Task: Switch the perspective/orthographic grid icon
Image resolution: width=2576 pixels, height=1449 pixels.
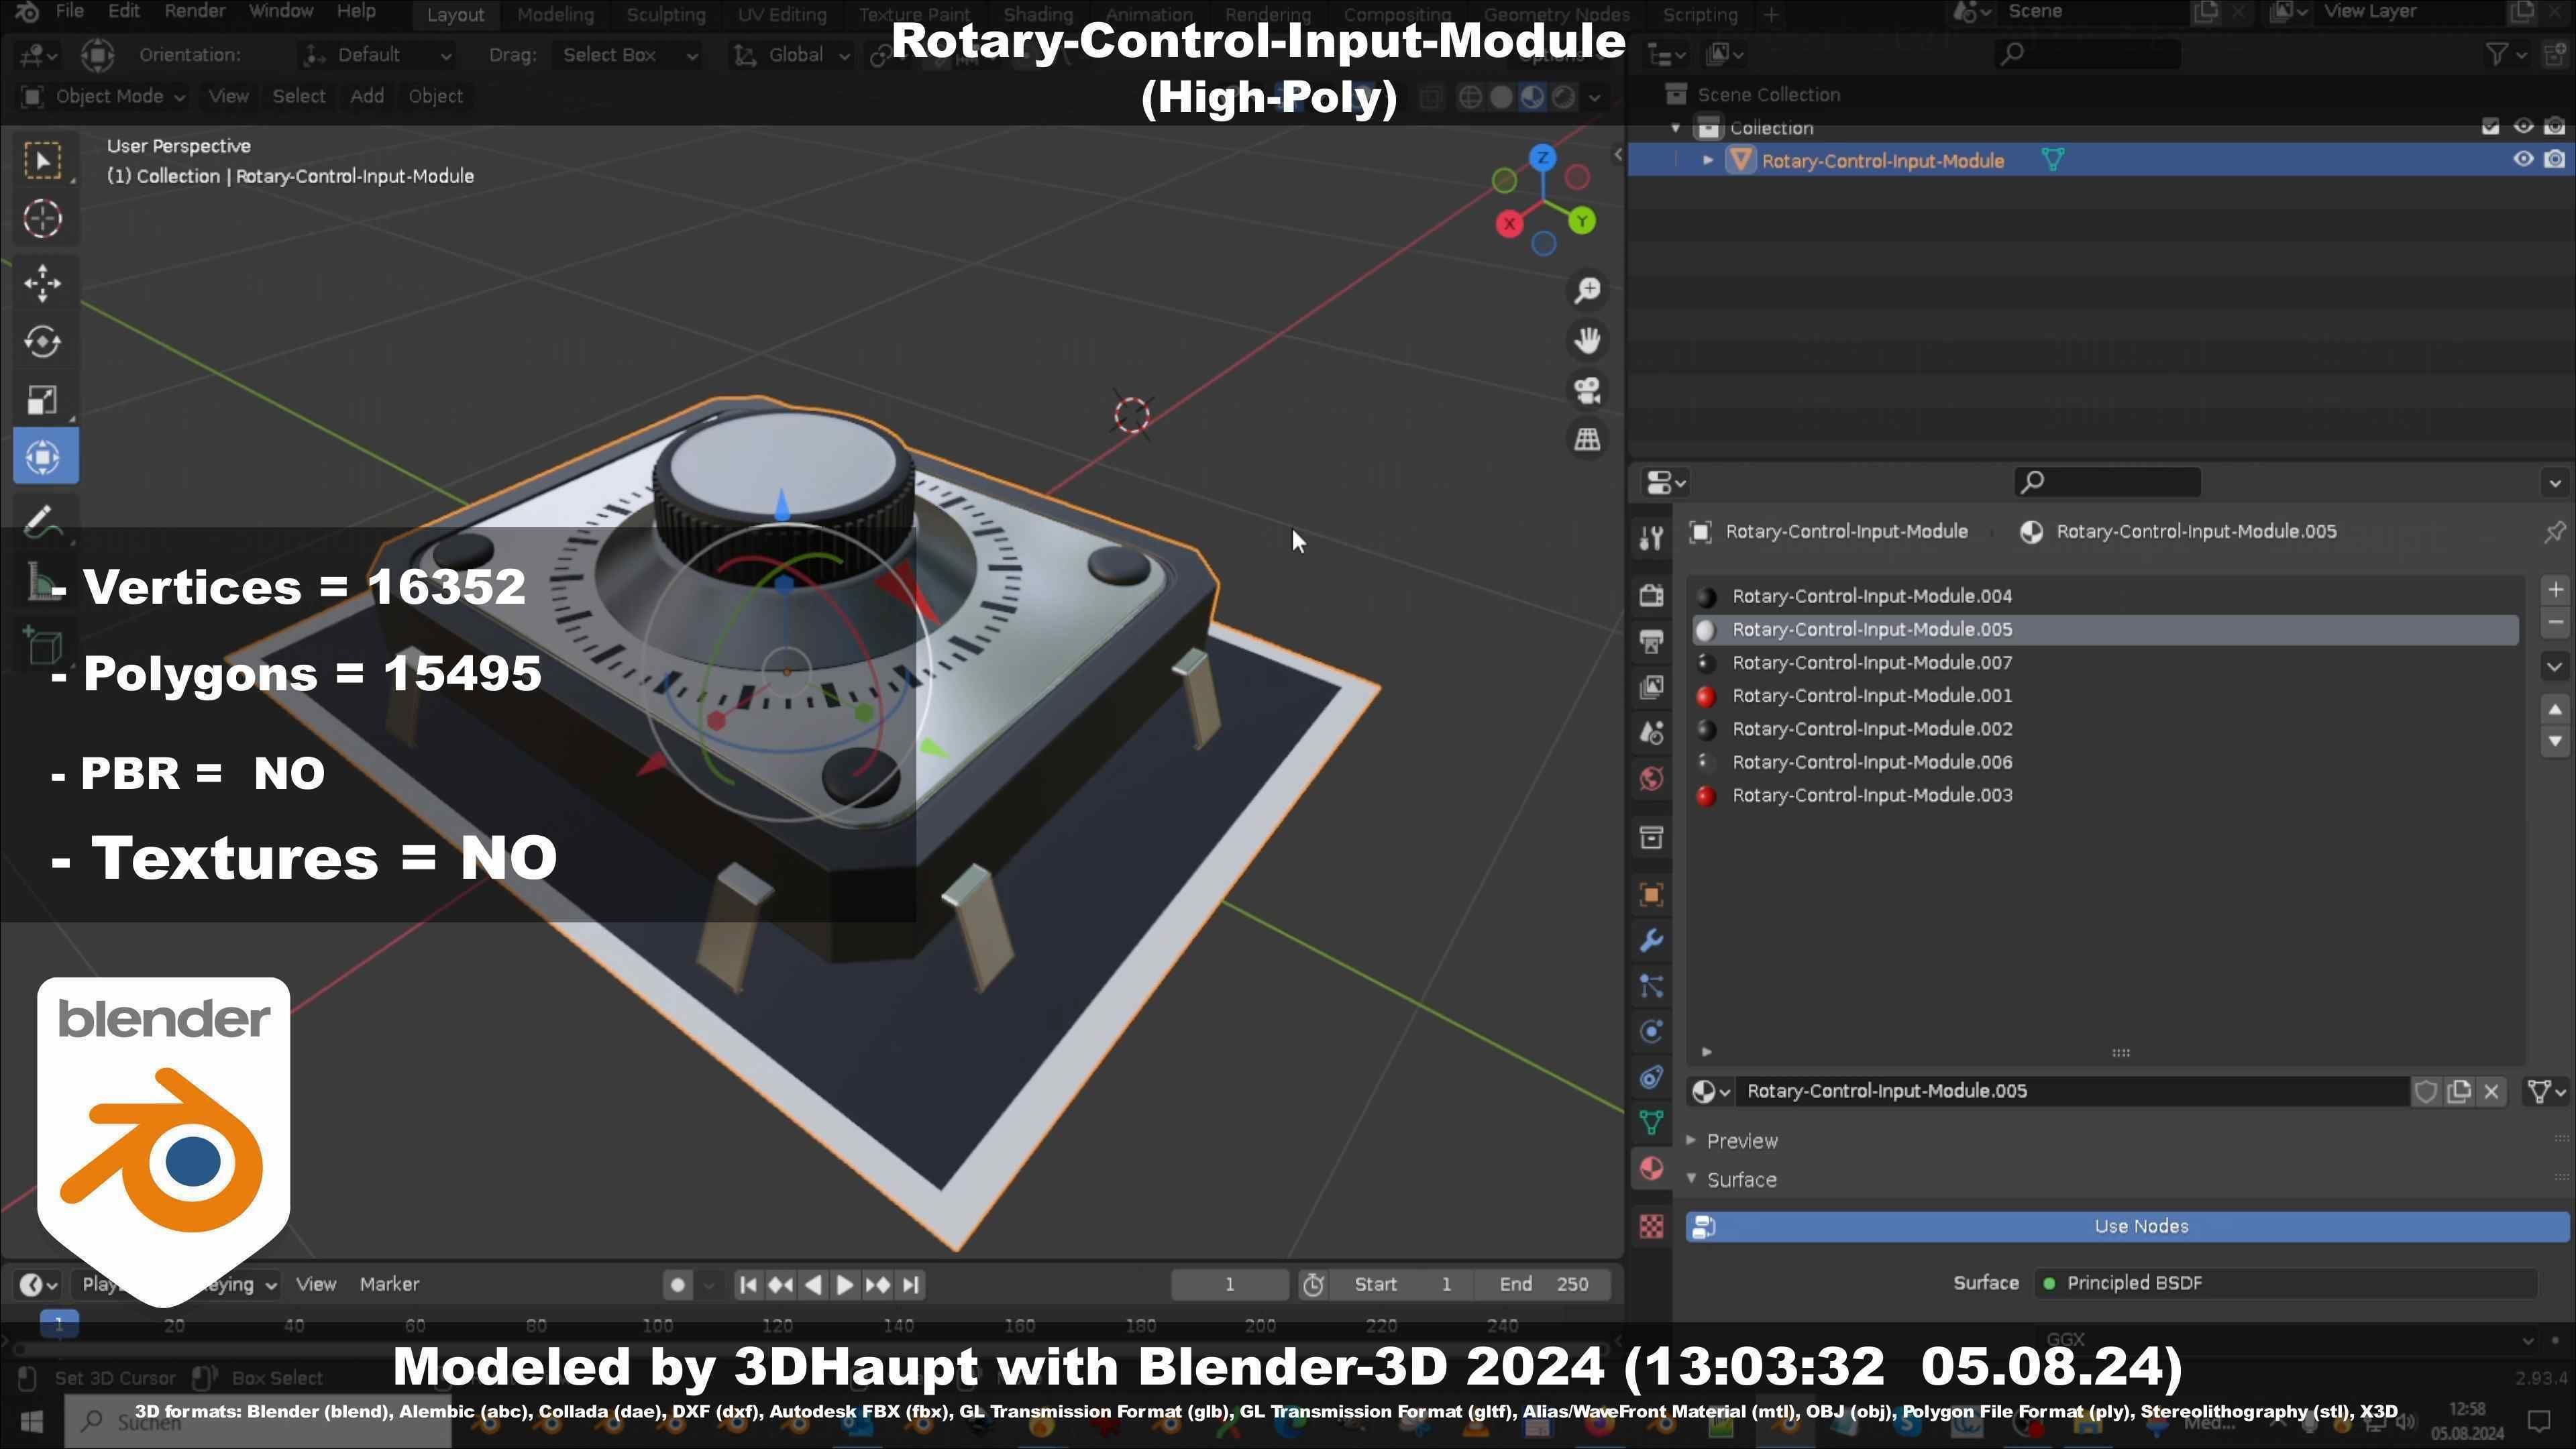Action: (1588, 439)
